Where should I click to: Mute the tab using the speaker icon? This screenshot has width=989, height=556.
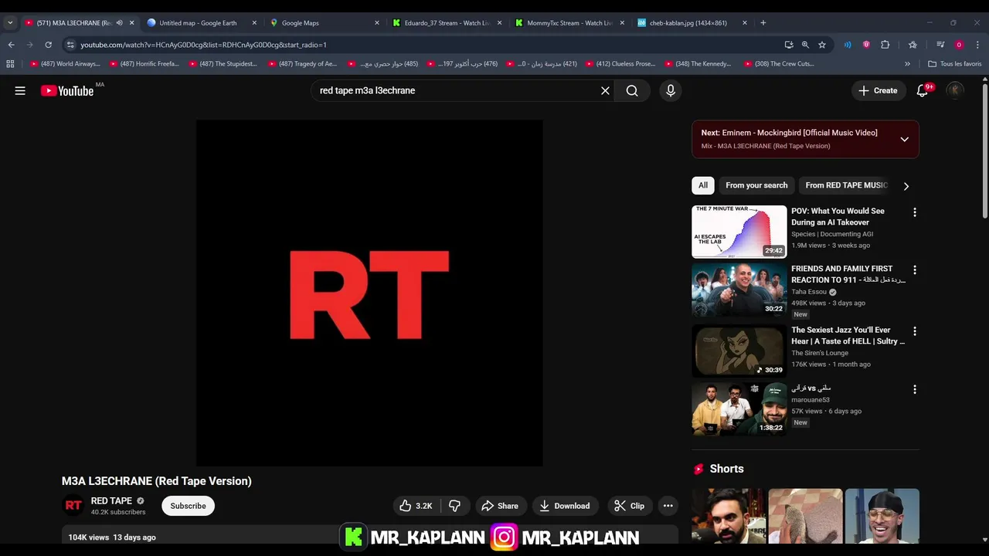coord(119,23)
